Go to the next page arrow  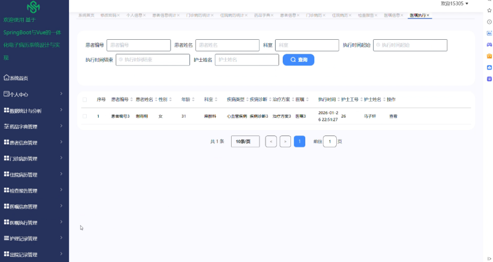[x=285, y=141]
